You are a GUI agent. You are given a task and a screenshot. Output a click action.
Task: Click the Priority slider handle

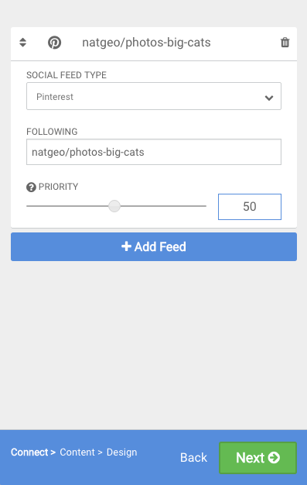click(x=114, y=206)
